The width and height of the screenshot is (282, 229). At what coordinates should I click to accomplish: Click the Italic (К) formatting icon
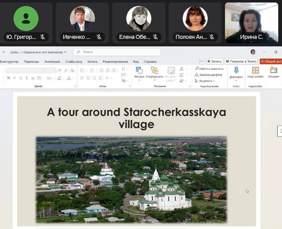pos(14,78)
